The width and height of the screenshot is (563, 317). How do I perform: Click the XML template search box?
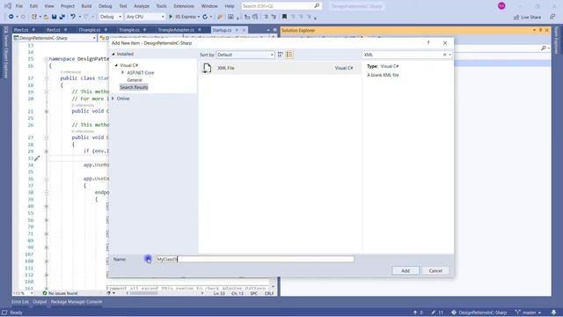(x=402, y=55)
